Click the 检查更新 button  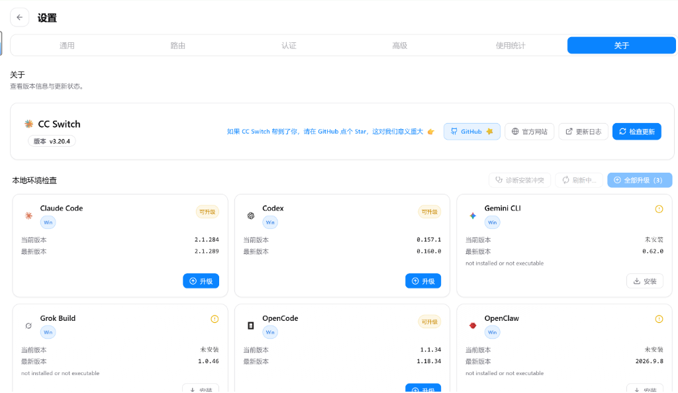click(x=636, y=132)
